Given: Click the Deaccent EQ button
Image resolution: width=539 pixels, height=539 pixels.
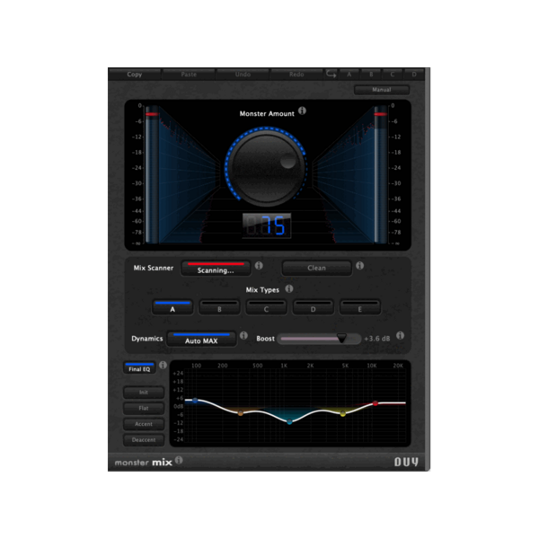Looking at the screenshot, I should [x=144, y=439].
